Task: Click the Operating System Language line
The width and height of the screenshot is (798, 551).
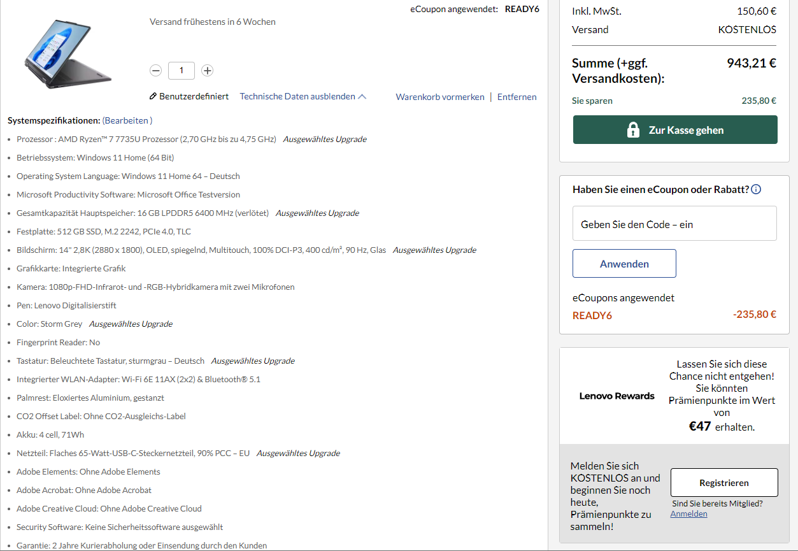Action: (128, 176)
